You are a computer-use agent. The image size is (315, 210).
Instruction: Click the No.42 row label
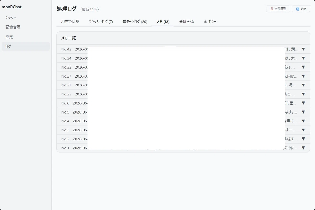66,49
